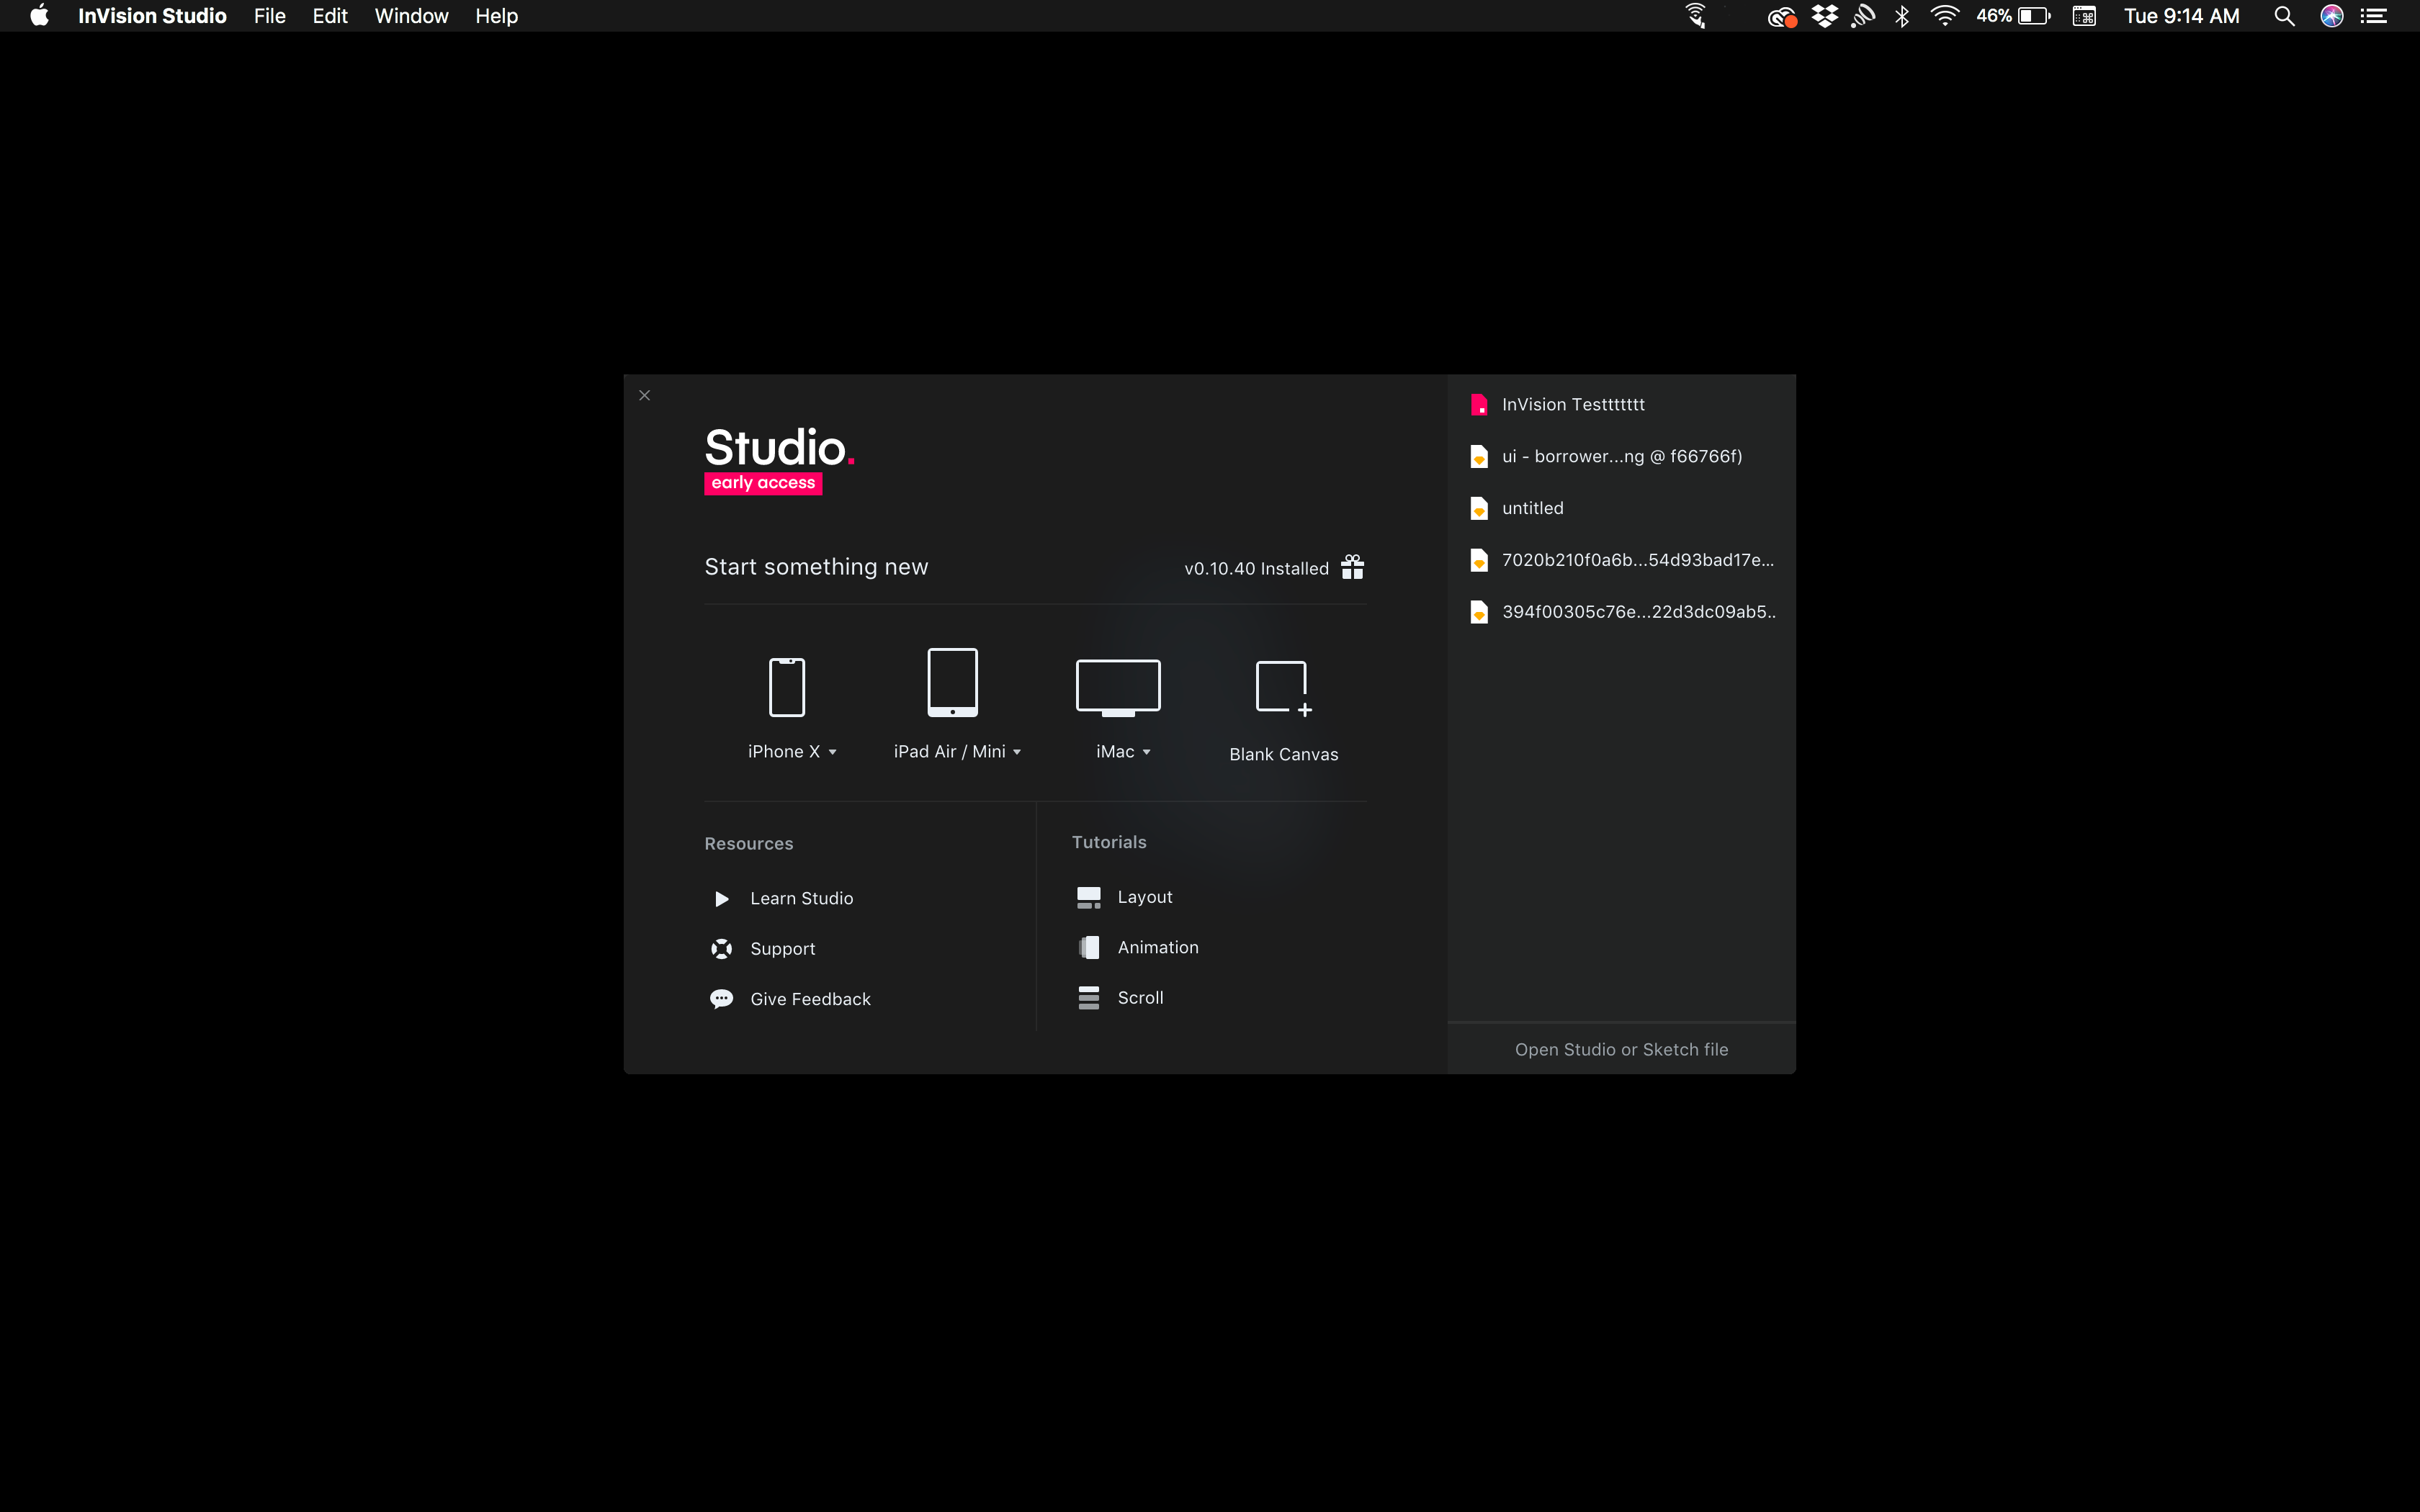Viewport: 2420px width, 1512px height.
Task: Click the iMac monitor icon
Action: (x=1118, y=688)
